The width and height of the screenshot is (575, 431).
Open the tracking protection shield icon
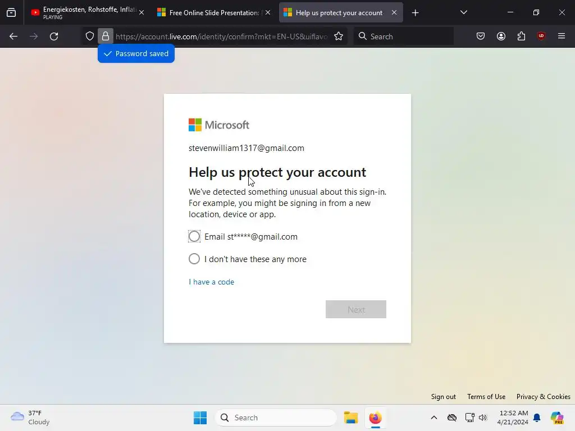[x=90, y=36]
